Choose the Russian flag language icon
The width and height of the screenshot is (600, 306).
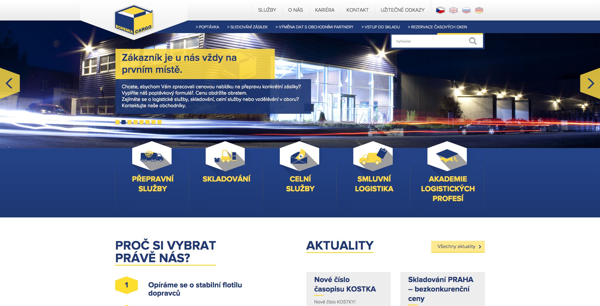pyautogui.click(x=466, y=10)
